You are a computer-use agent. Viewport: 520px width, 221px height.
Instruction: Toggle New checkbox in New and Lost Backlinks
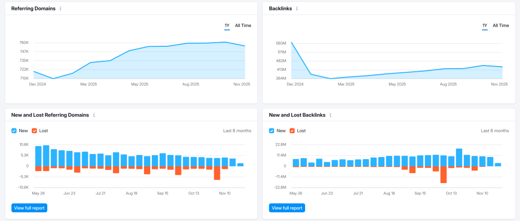click(x=271, y=131)
